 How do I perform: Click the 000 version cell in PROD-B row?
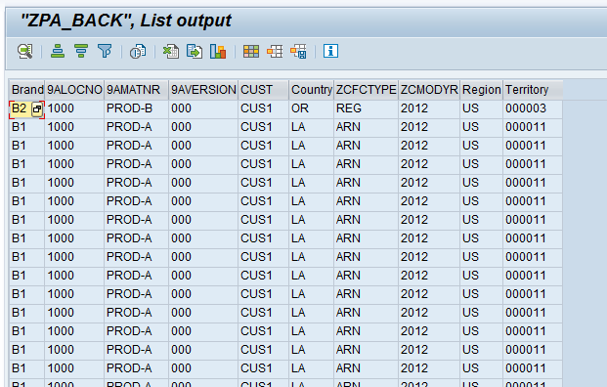[203, 109]
